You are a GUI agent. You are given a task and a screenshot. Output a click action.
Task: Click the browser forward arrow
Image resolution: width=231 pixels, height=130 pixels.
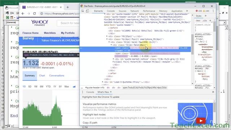[29, 14]
